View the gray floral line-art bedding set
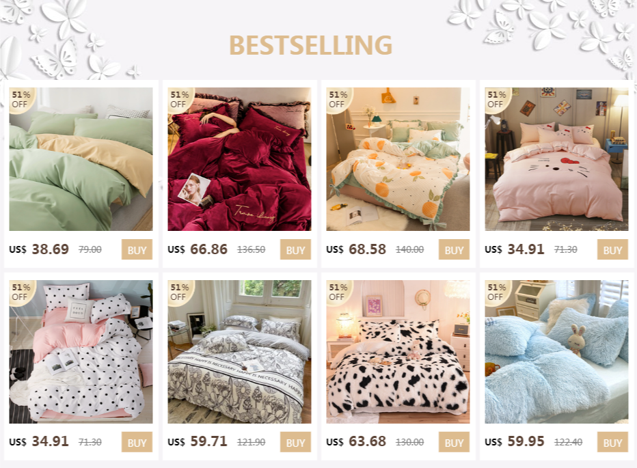 (239, 351)
